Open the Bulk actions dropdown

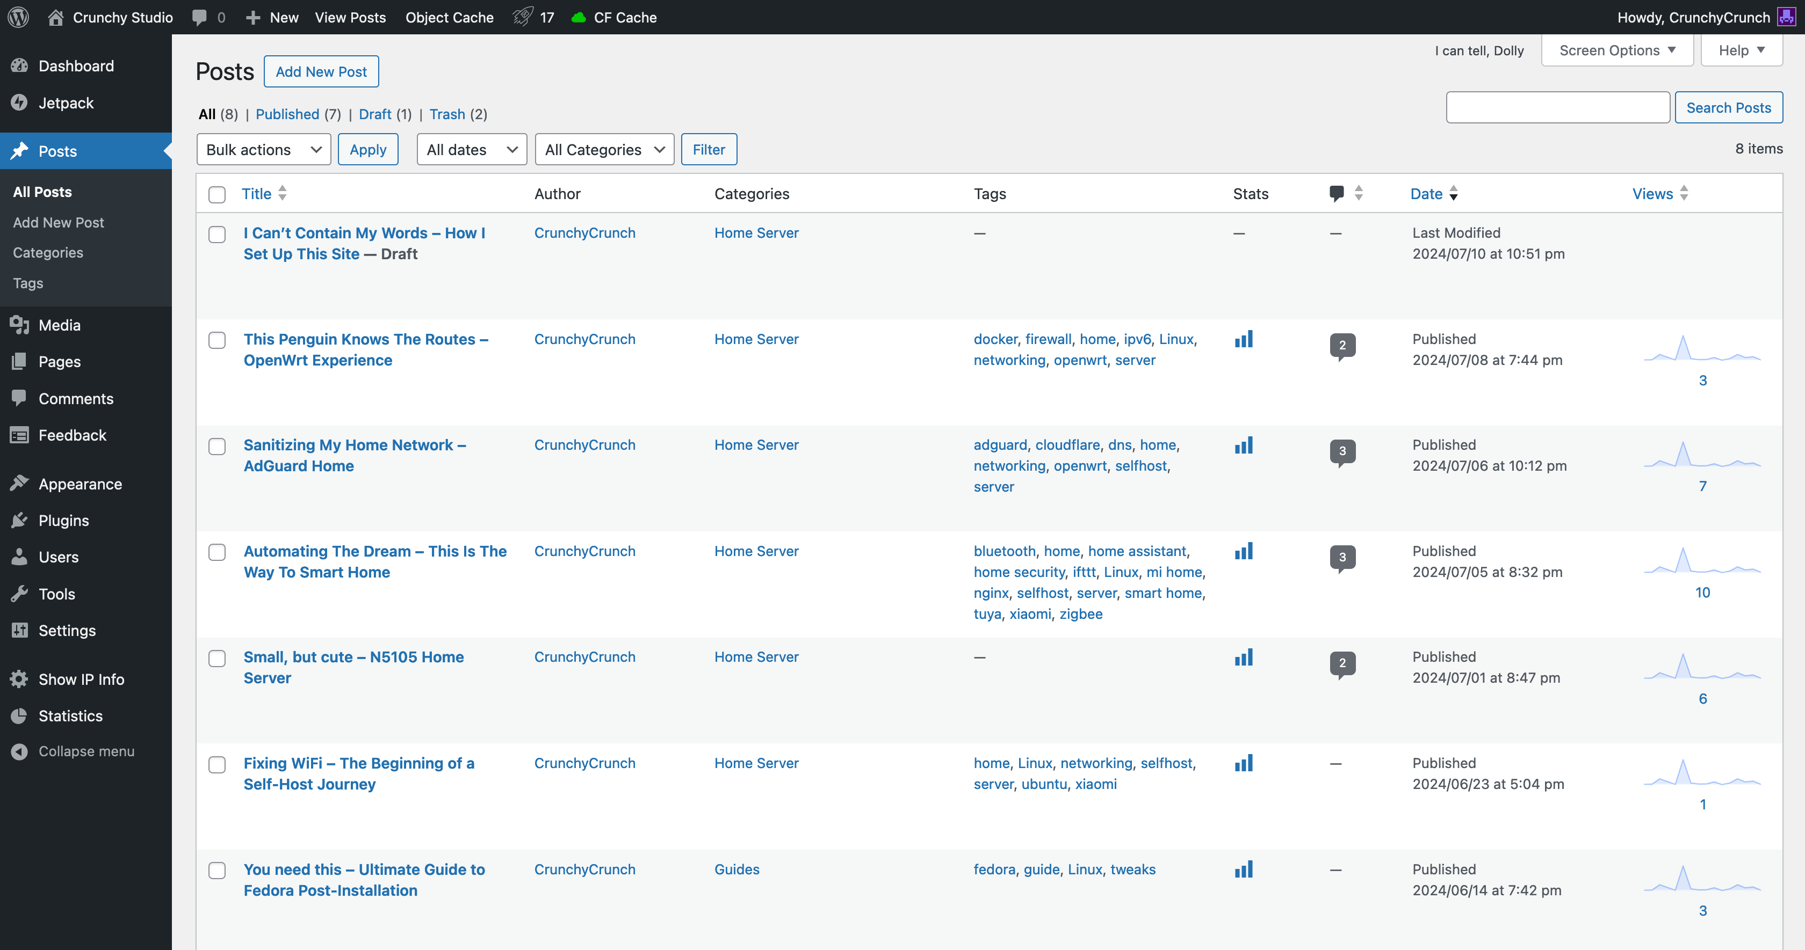[x=263, y=149]
